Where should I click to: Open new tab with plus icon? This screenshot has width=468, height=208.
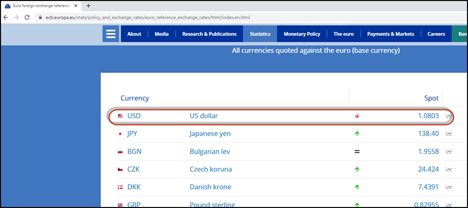(88, 6)
